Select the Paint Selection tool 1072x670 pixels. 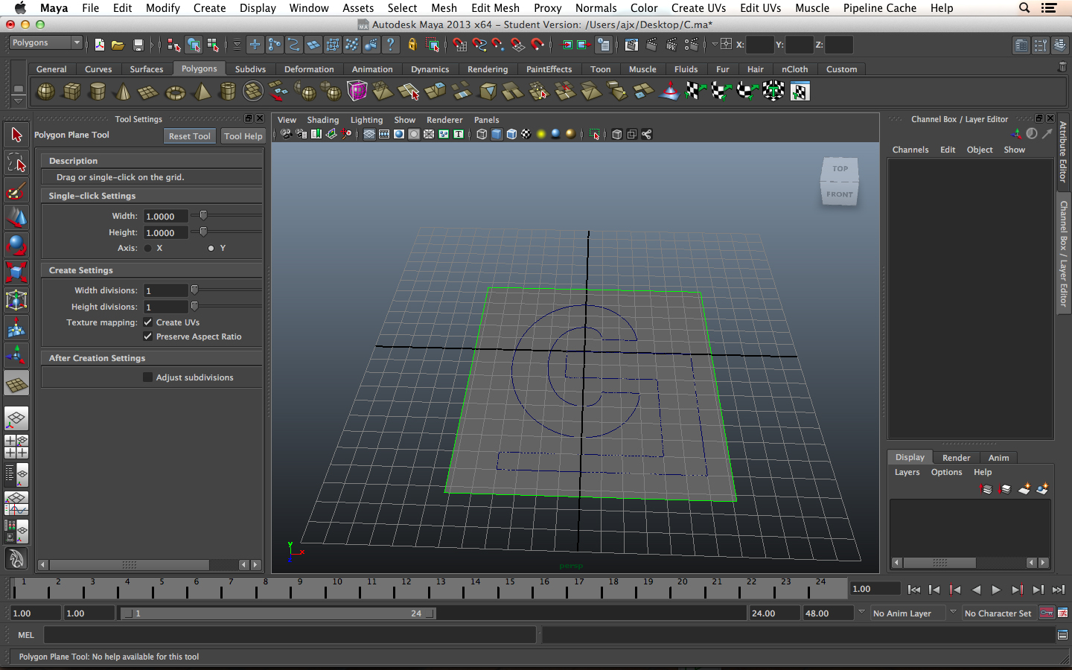click(x=16, y=191)
